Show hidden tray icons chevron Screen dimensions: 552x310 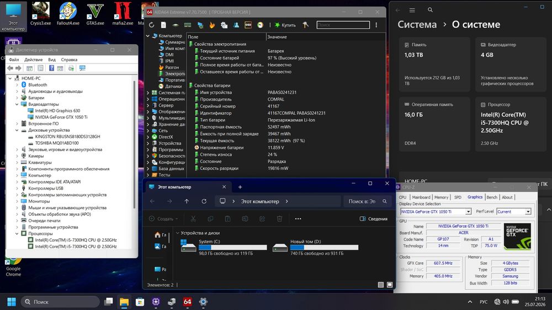470,302
